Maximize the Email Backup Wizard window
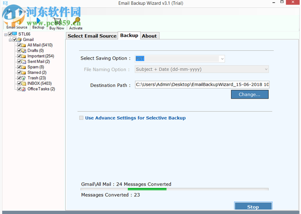301x214 pixels. click(282, 2)
